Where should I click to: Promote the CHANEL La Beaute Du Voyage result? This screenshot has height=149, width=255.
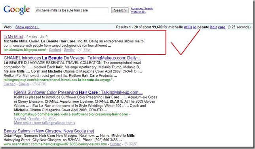pos(39,84)
